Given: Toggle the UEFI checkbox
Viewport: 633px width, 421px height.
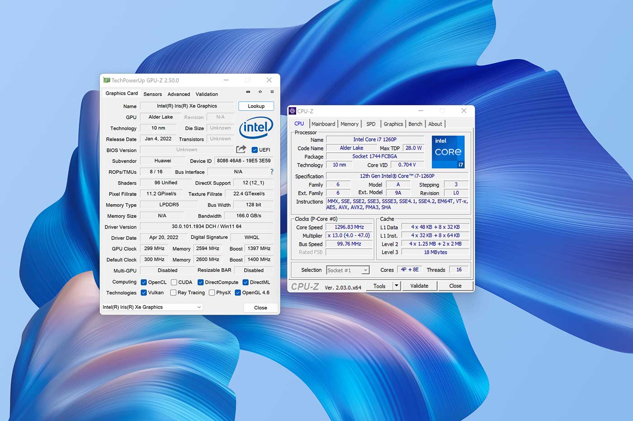Looking at the screenshot, I should (x=255, y=150).
